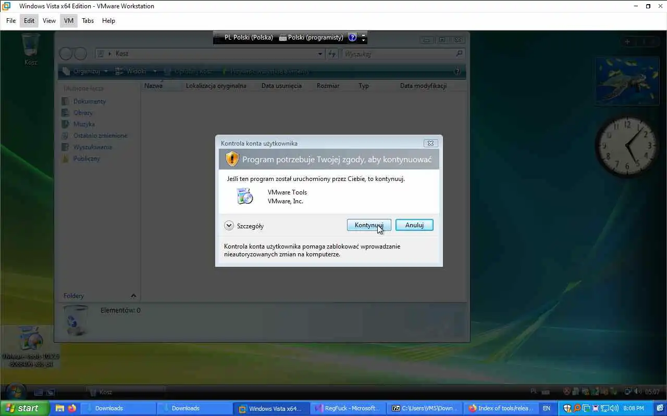
Task: Open File Explorer quick launch icon
Action: pos(60,408)
